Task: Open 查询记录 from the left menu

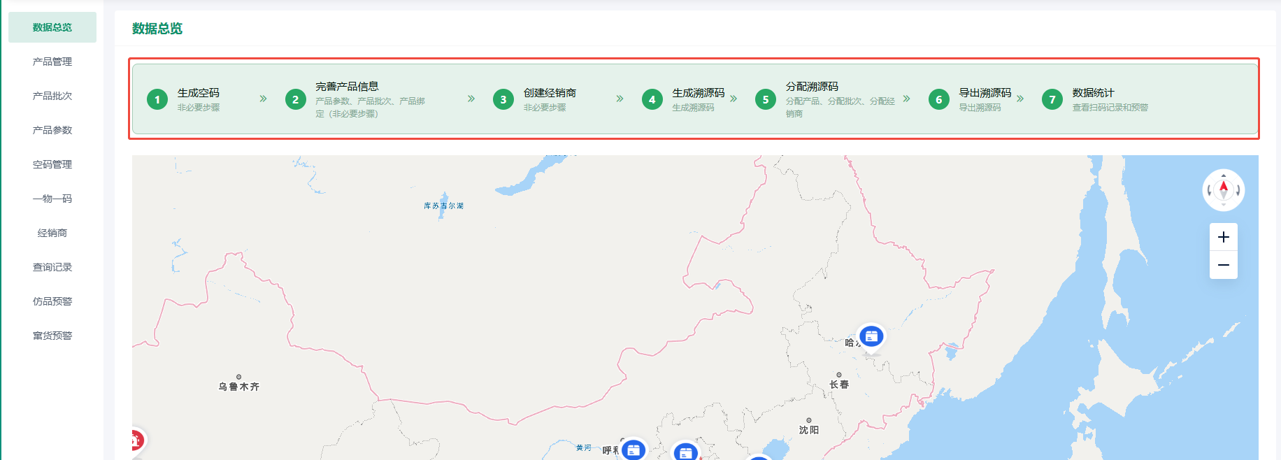Action: point(52,267)
